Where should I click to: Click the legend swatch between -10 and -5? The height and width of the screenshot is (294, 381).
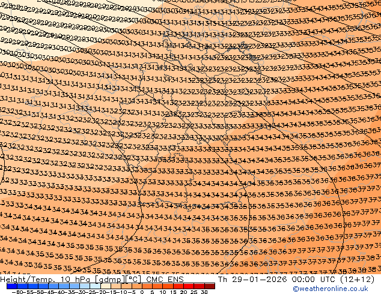(x=126, y=286)
